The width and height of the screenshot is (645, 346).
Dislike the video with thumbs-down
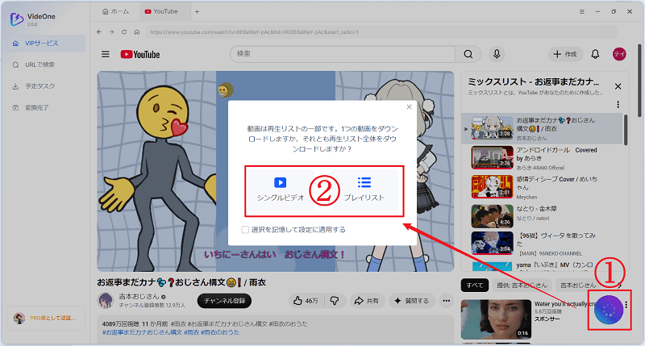point(335,301)
